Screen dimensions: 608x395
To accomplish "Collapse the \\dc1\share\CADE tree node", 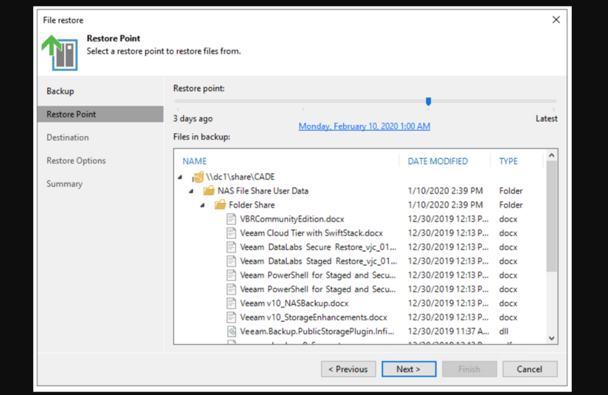I will coord(180,176).
